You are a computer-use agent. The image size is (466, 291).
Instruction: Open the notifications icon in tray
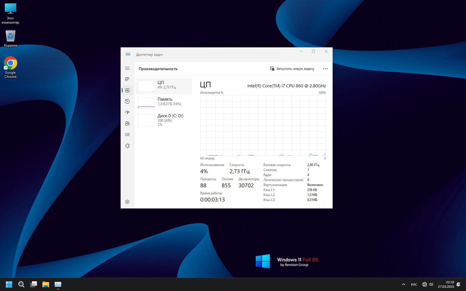459,284
